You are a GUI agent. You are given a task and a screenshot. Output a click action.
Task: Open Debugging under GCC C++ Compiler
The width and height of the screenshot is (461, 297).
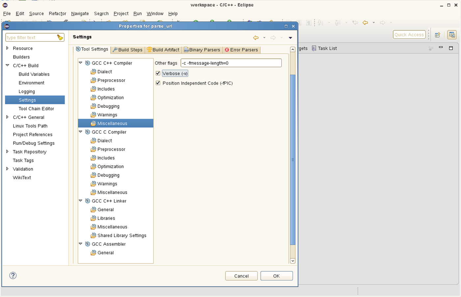click(x=108, y=106)
